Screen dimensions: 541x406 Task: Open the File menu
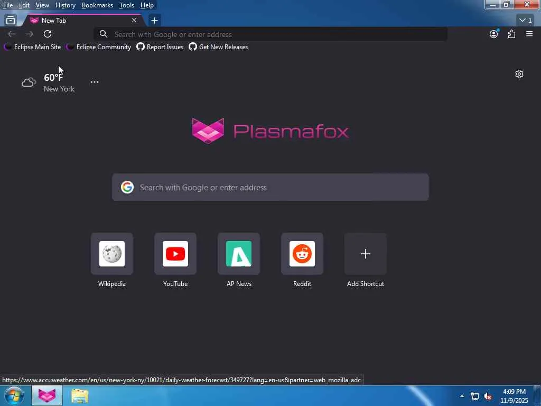pyautogui.click(x=8, y=5)
